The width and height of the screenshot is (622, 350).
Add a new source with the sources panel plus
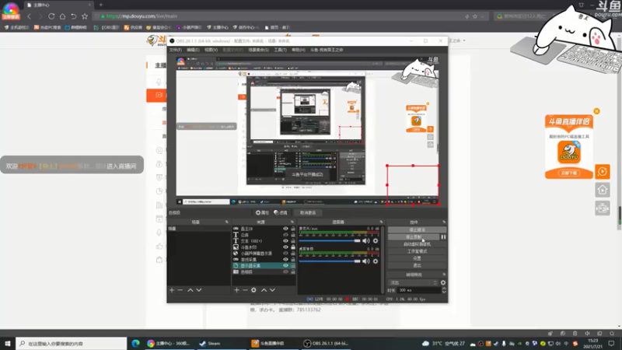click(236, 290)
